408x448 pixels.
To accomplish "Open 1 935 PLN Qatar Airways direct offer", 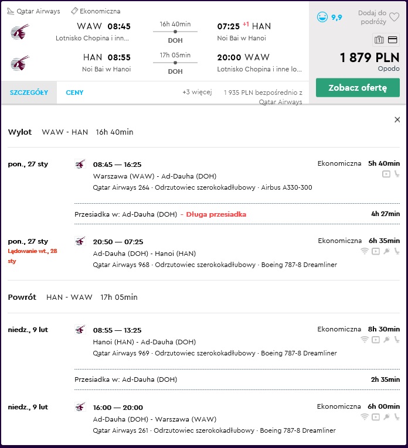I will coord(263,97).
